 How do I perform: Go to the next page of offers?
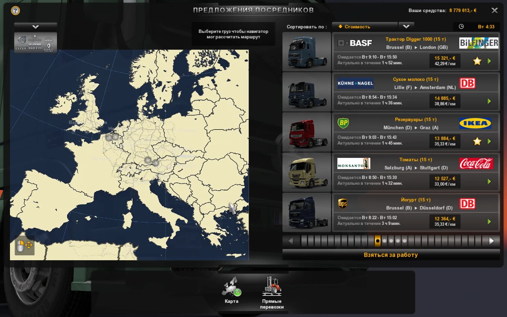491,241
